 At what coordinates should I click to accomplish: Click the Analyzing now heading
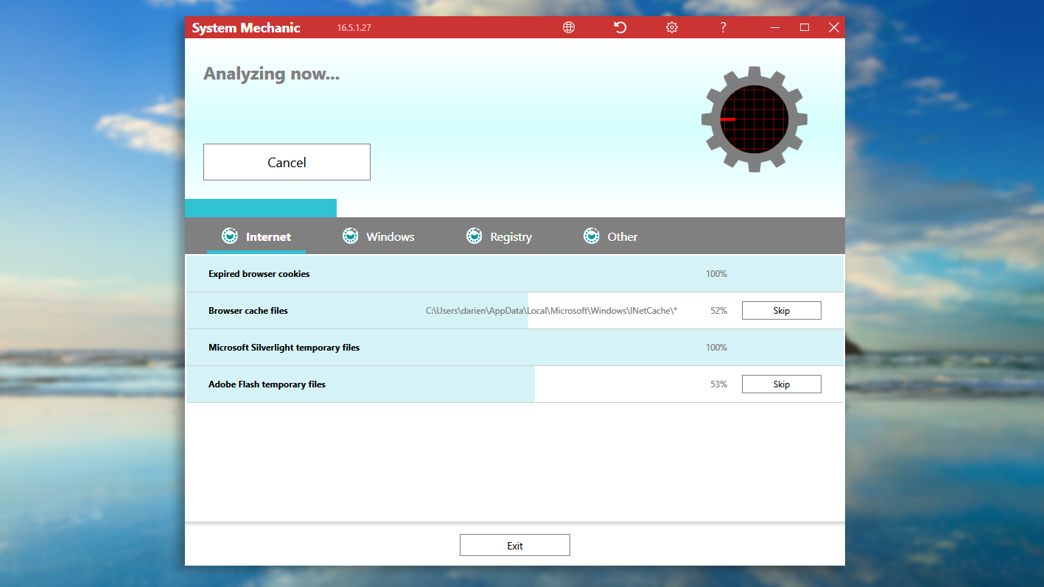271,74
